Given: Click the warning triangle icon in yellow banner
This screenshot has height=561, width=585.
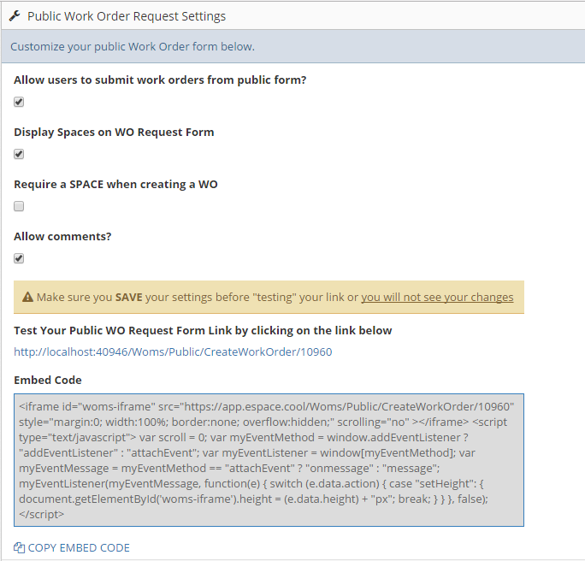Looking at the screenshot, I should [27, 297].
